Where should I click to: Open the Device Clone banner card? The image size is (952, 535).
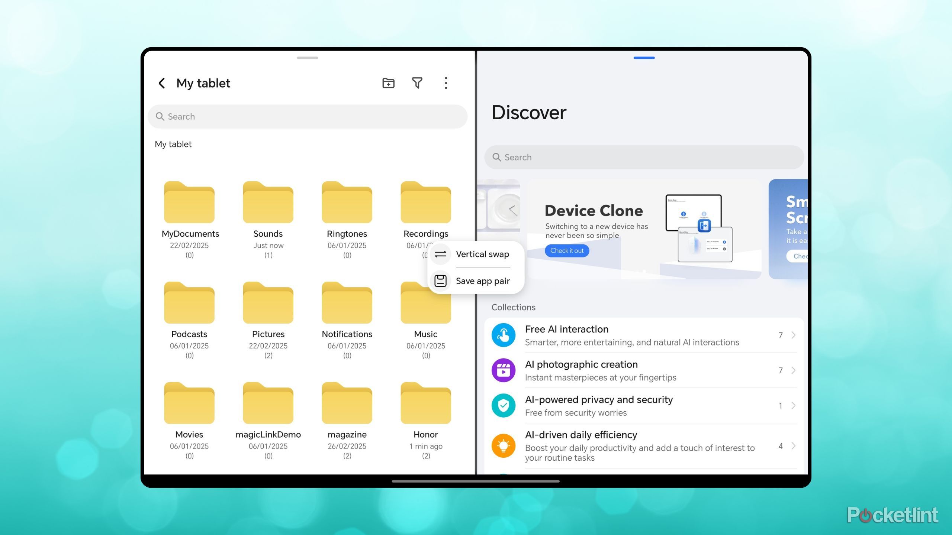(x=644, y=229)
